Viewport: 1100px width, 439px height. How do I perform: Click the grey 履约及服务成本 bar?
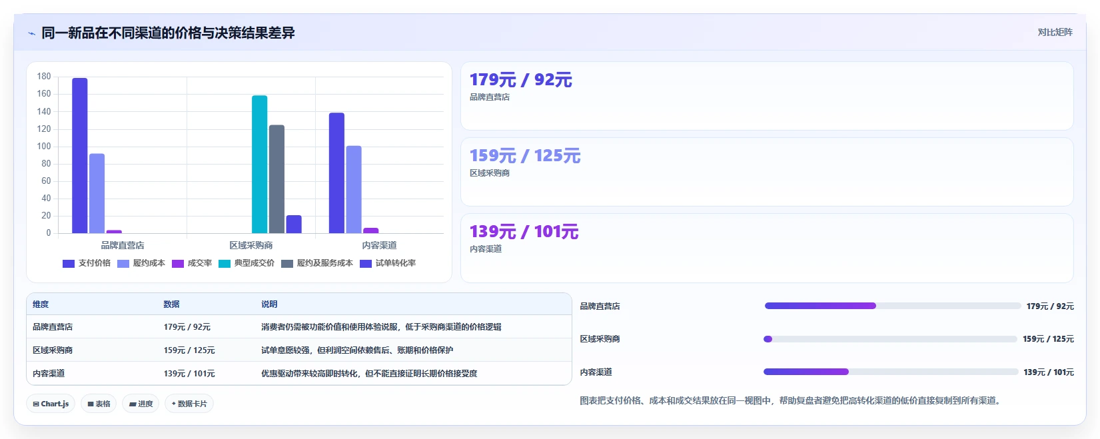(276, 179)
